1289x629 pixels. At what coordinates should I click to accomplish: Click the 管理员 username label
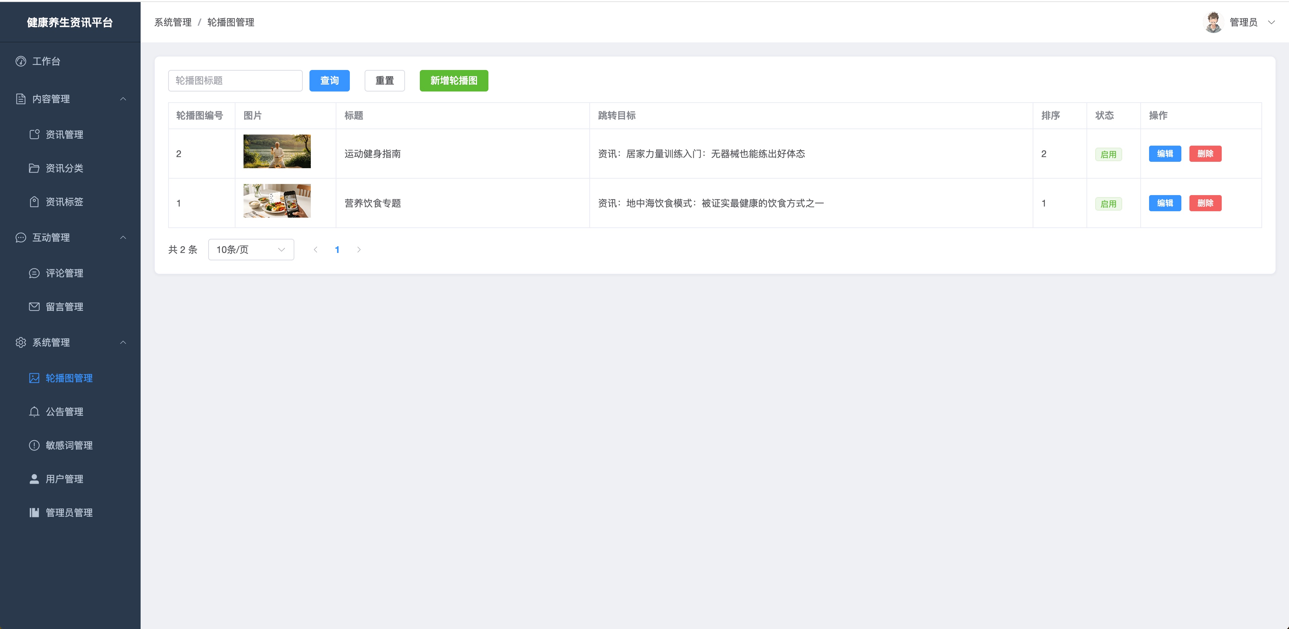pyautogui.click(x=1244, y=22)
